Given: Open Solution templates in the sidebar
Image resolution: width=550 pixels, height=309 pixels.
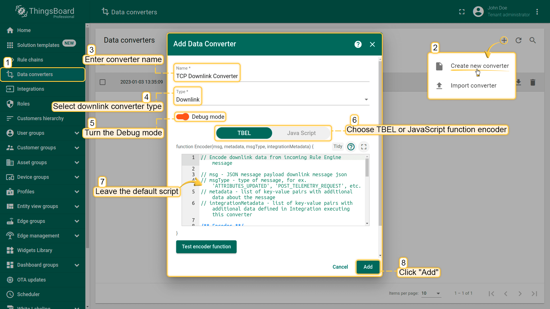Looking at the screenshot, I should tap(43, 45).
